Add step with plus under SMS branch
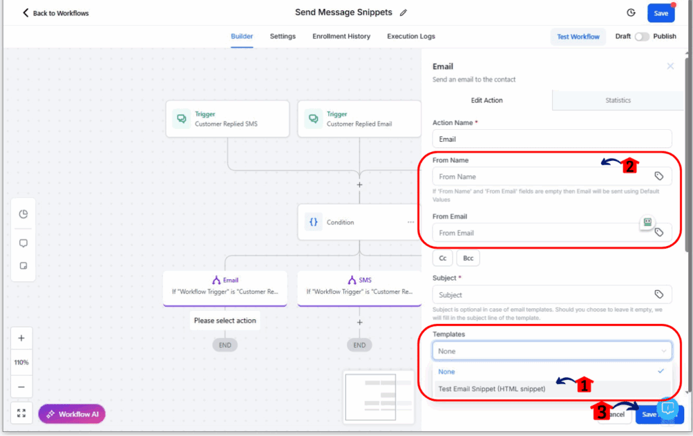Viewport: 693px width, 436px height. [359, 322]
